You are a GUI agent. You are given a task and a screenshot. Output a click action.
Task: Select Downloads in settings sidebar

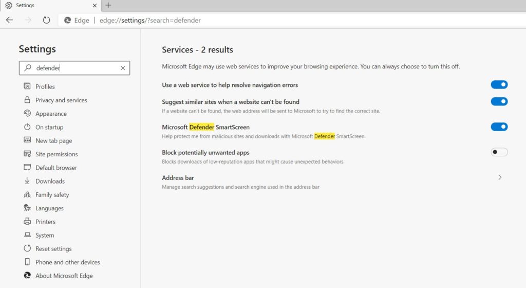[x=50, y=181]
